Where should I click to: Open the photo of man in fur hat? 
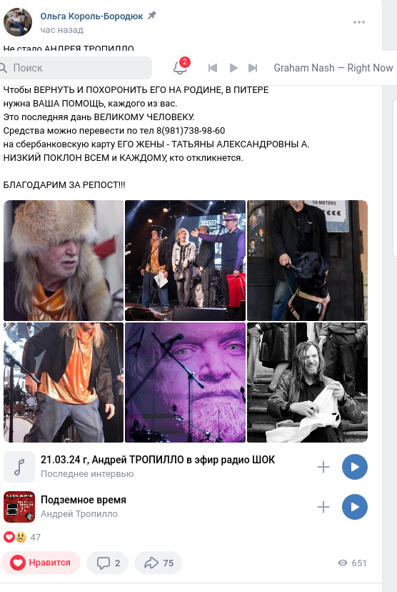point(64,260)
